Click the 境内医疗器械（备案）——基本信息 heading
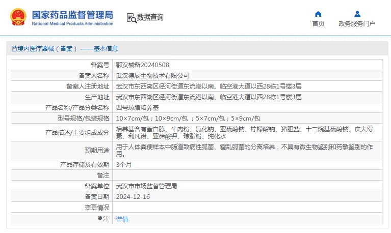 [68, 48]
